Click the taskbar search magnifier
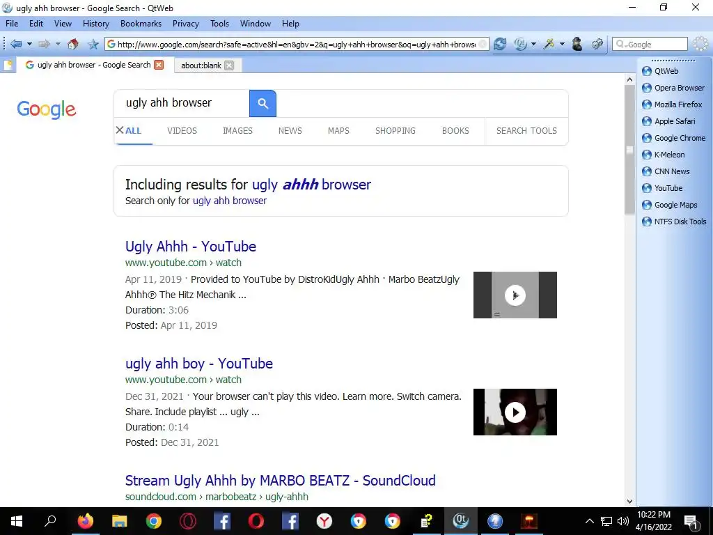713x535 pixels. [x=50, y=520]
